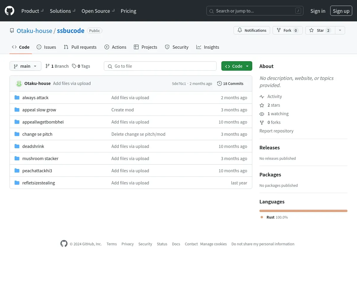
Task: Click the Notifications bell button
Action: (x=252, y=30)
